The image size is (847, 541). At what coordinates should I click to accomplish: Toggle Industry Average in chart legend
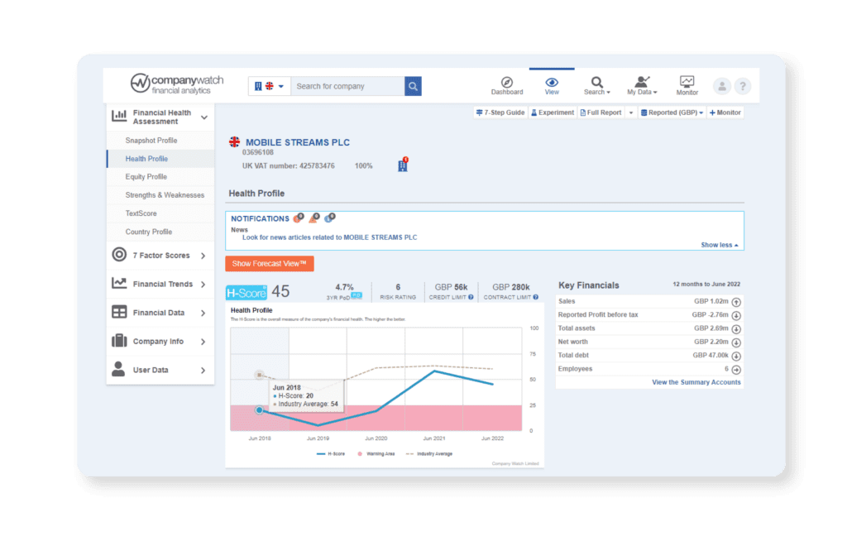(429, 454)
